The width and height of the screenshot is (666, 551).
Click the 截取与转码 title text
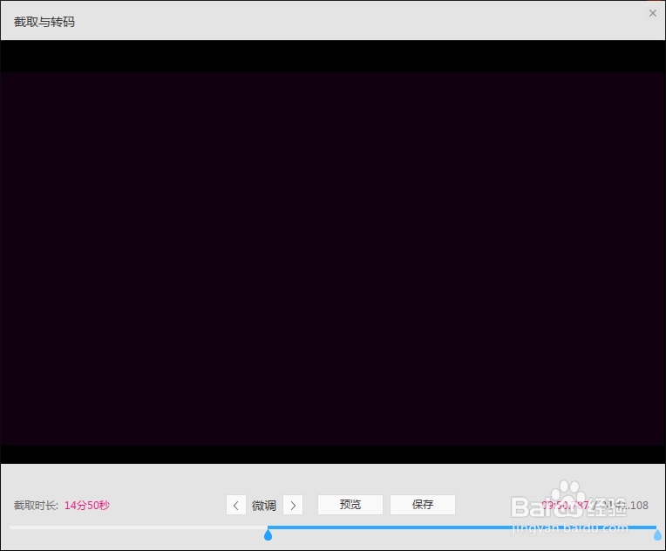[x=44, y=22]
